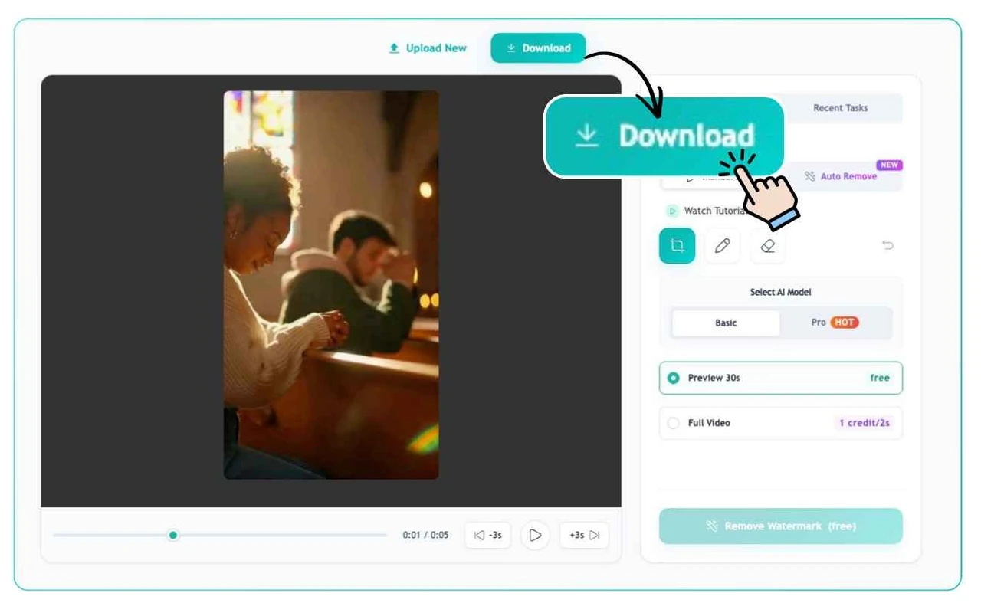This screenshot has width=981, height=603.
Task: Click the Watch Tutorial play icon
Action: click(672, 211)
